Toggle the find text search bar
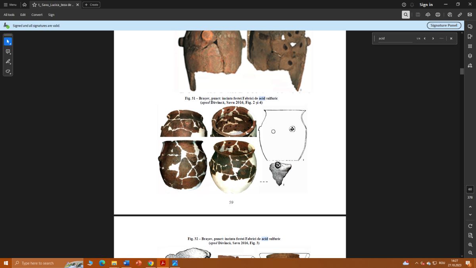 pos(406,15)
